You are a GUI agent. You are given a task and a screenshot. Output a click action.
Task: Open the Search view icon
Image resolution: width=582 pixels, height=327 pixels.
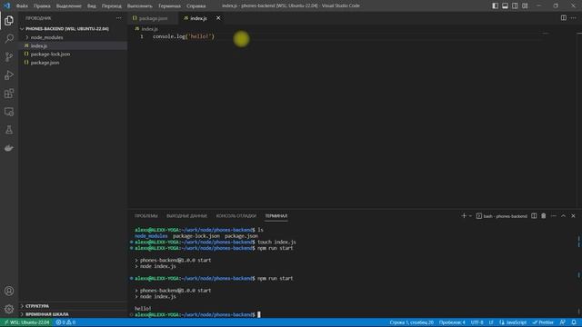[9, 38]
